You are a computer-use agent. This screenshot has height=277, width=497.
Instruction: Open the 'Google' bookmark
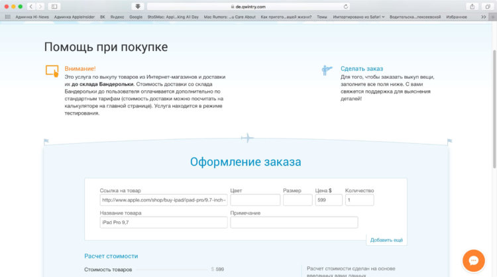(136, 17)
